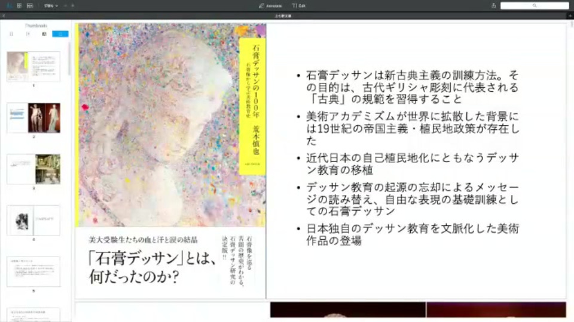Open page 1 thumbnail
574x322 pixels.
point(33,66)
